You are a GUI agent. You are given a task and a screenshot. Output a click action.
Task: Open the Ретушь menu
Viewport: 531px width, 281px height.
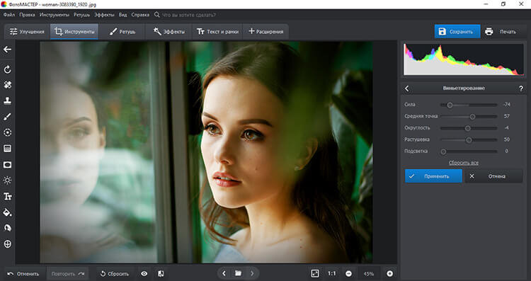click(81, 15)
